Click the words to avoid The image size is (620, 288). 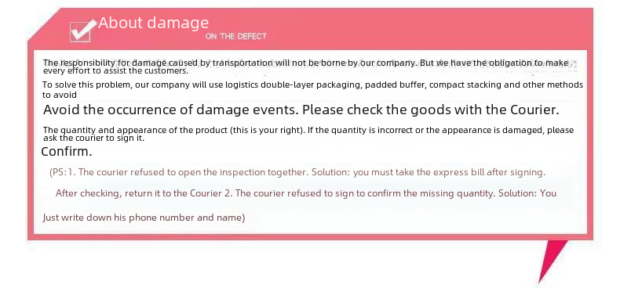tap(60, 95)
